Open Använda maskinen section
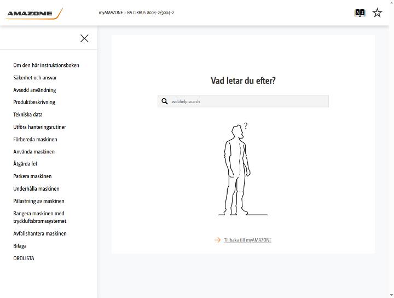394x298 pixels. click(x=34, y=152)
